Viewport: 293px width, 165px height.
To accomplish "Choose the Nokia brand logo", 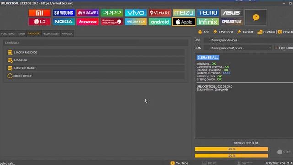I will tap(64, 22).
